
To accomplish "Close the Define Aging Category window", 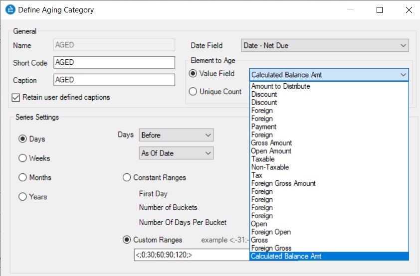I will click(x=409, y=10).
